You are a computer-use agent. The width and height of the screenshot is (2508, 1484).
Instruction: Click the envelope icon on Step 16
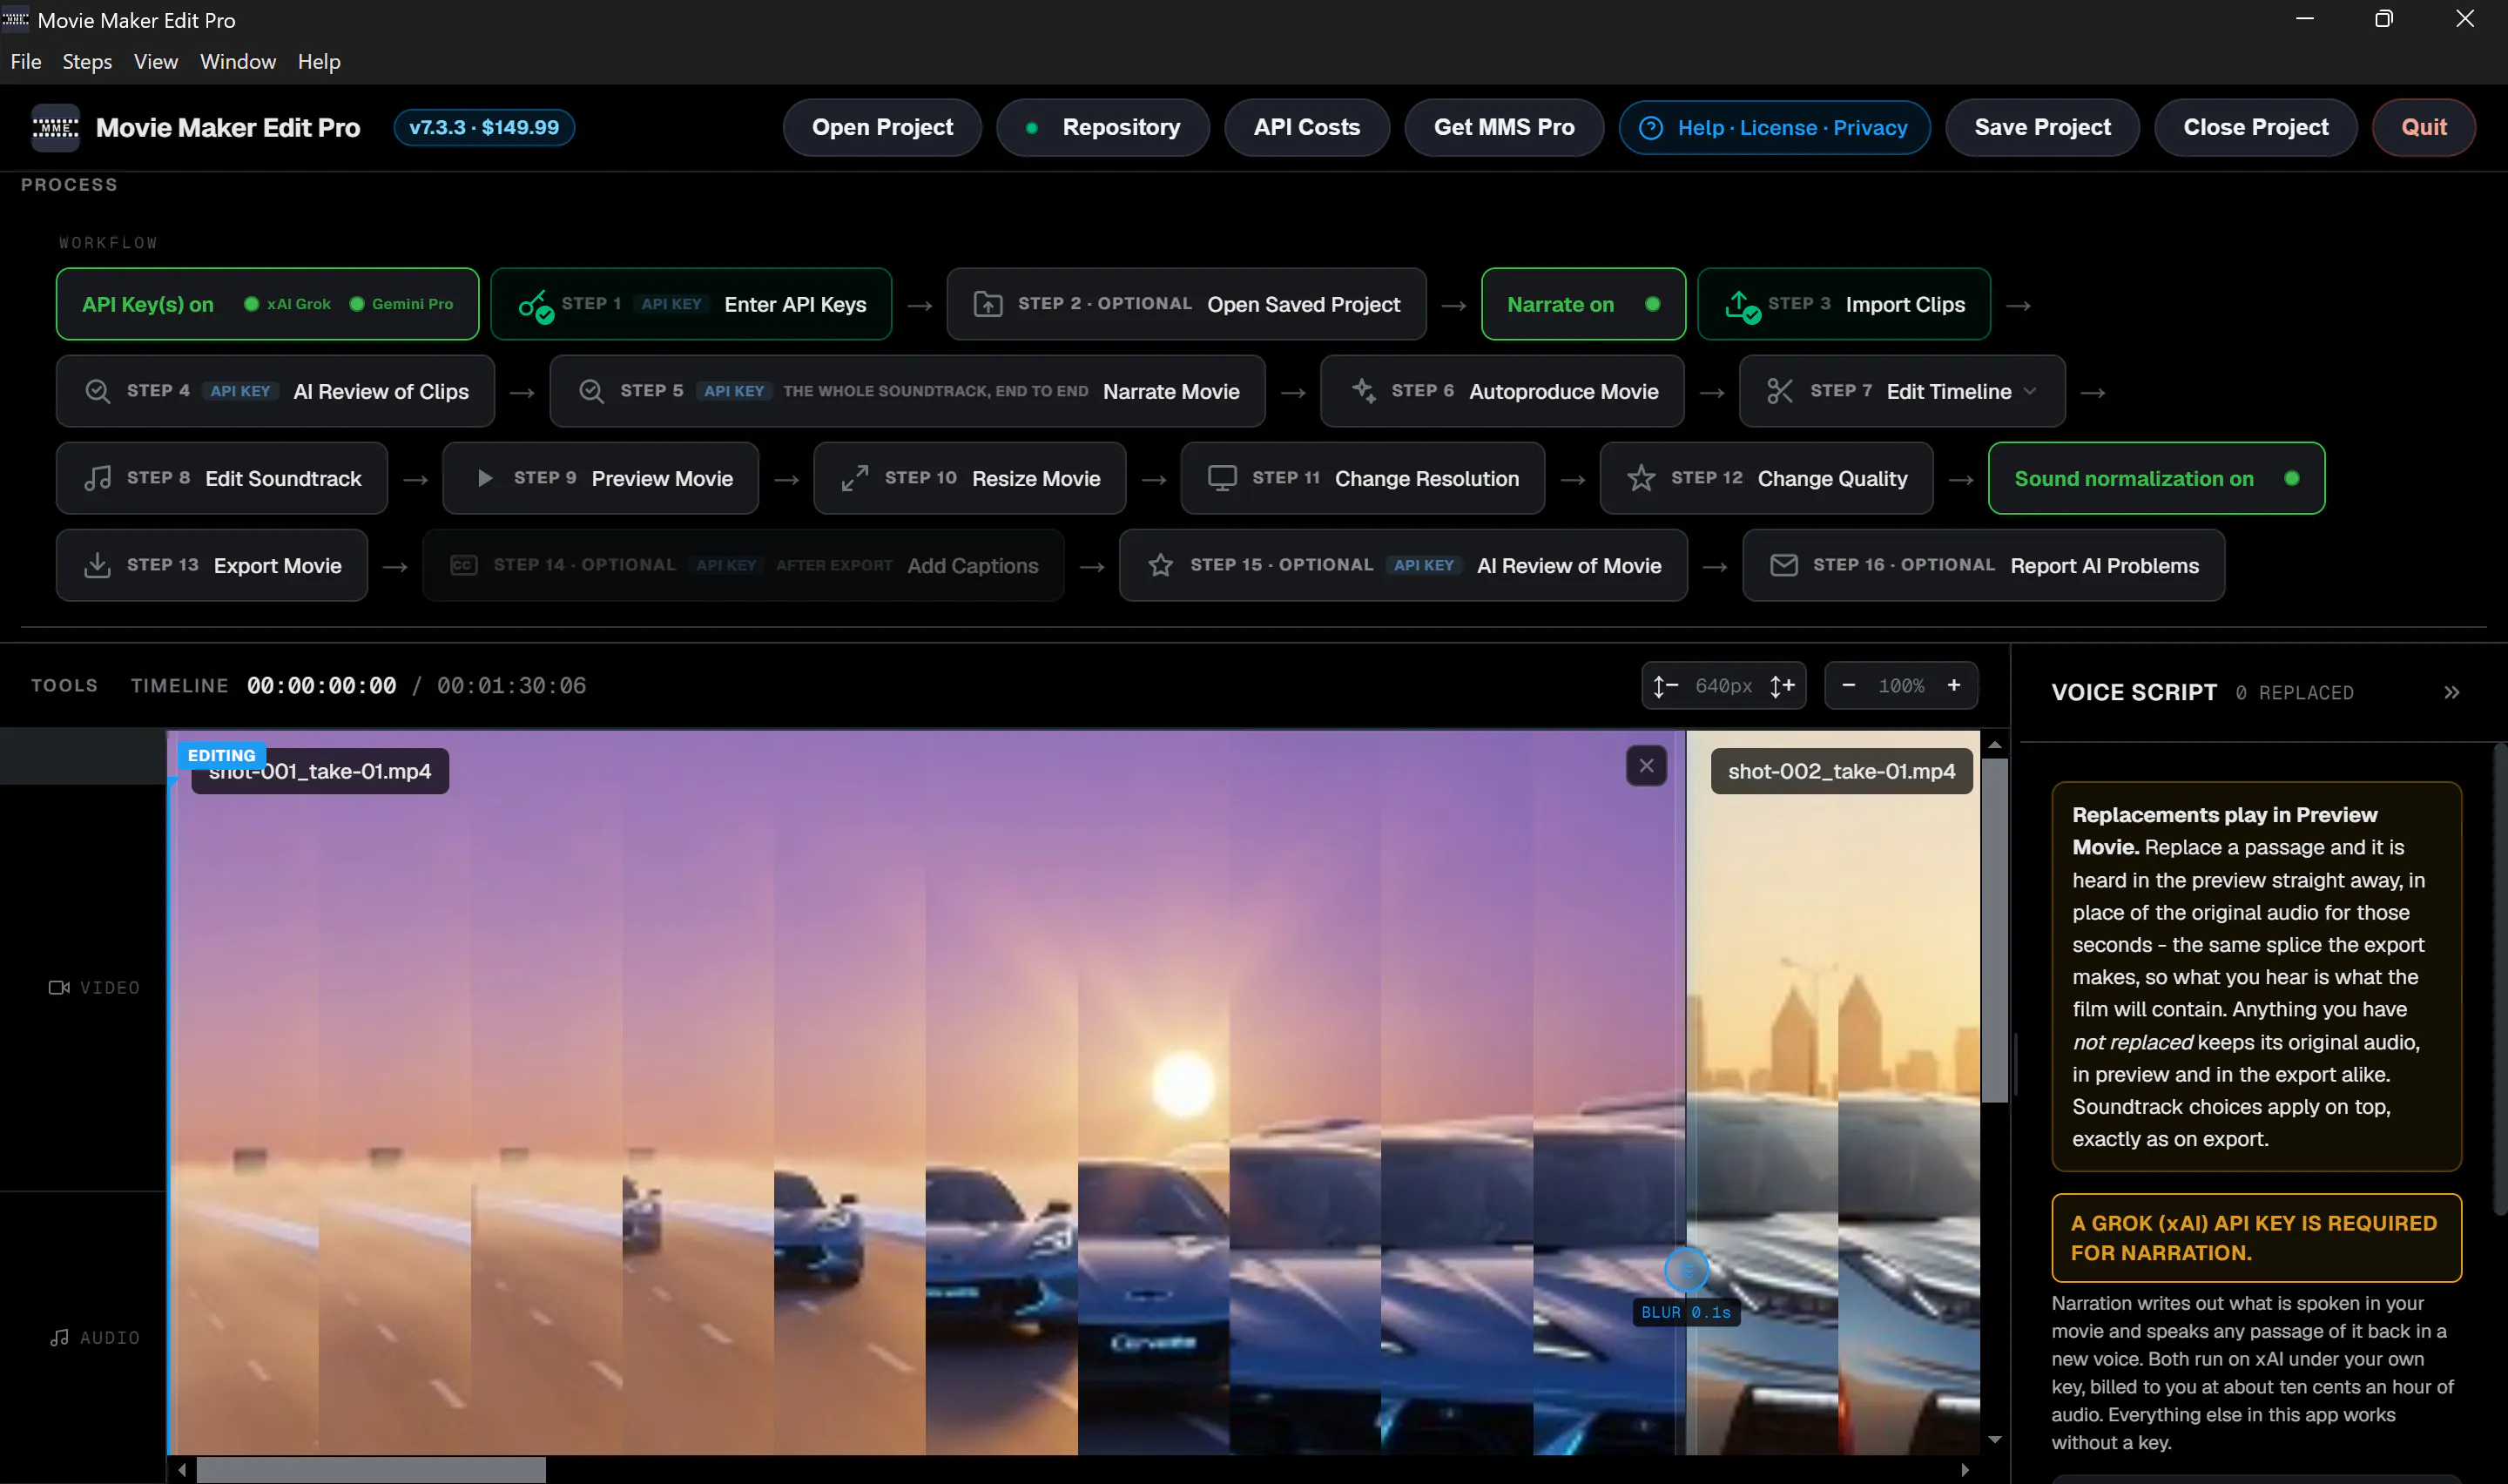(1783, 565)
